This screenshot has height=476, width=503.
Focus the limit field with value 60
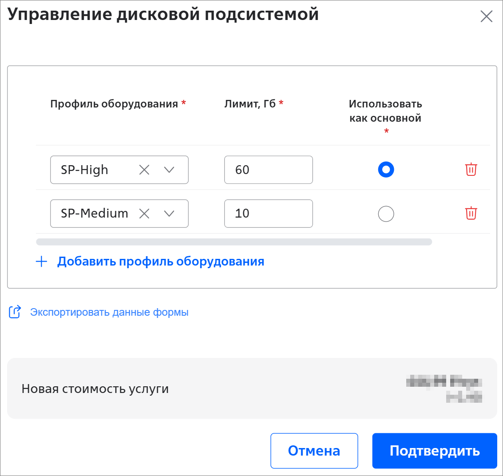(x=269, y=170)
